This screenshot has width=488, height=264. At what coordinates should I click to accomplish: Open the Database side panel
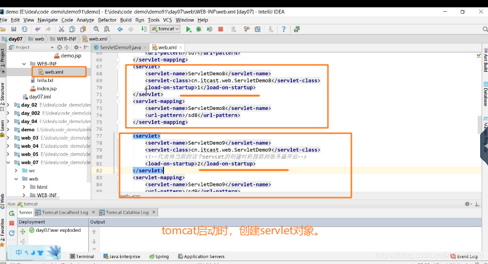point(485,94)
